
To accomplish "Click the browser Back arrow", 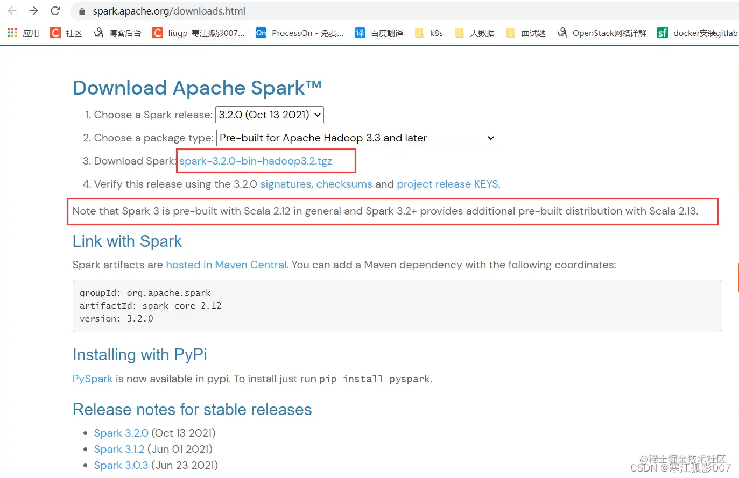I will [12, 11].
